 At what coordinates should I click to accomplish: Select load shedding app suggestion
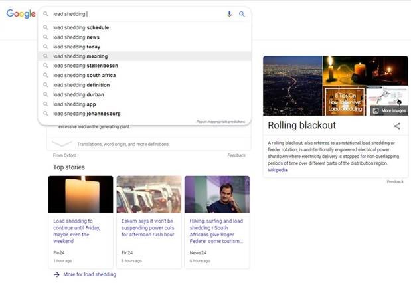coord(75,104)
